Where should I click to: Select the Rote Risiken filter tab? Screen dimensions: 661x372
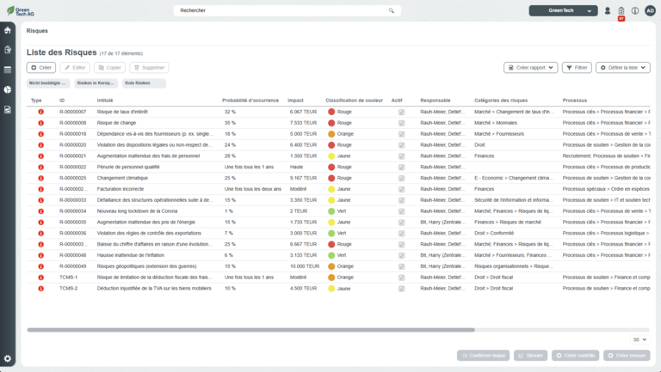tap(137, 83)
